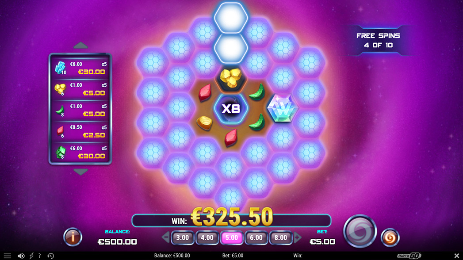
Task: Click the gold nugget symbol on grid
Action: point(231,78)
